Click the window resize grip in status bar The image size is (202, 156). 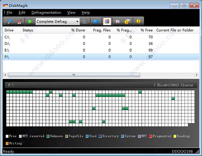pos(198,152)
